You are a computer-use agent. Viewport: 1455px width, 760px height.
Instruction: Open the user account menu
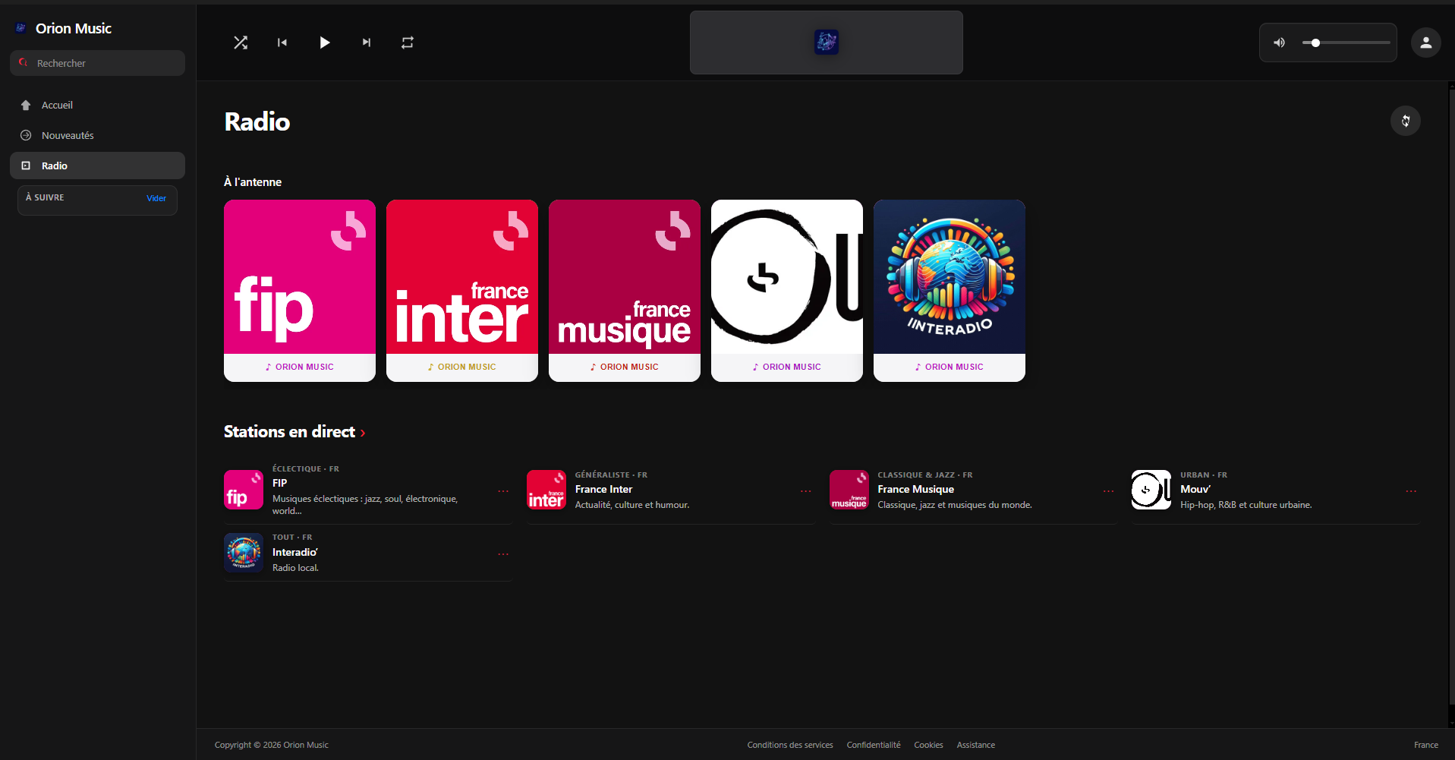point(1425,43)
